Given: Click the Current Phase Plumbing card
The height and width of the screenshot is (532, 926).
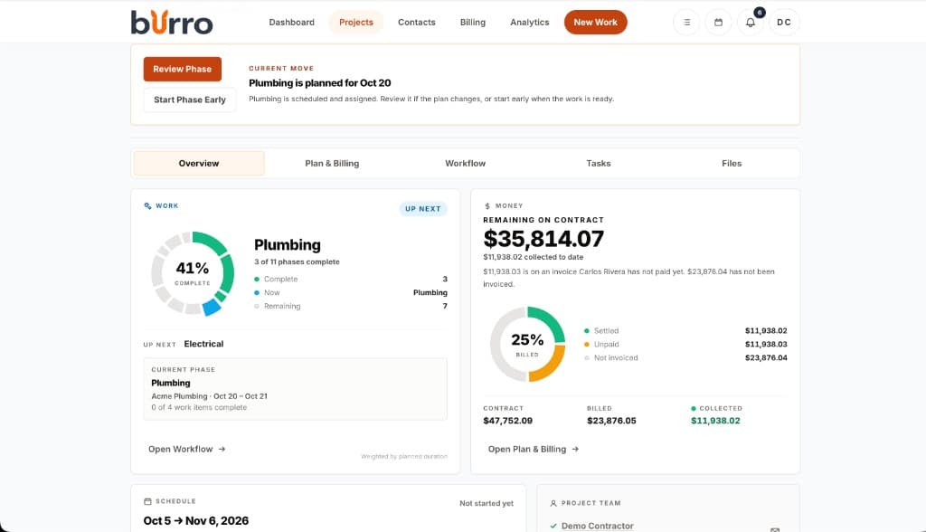Looking at the screenshot, I should coord(296,389).
